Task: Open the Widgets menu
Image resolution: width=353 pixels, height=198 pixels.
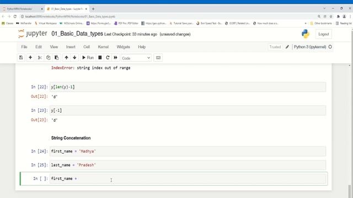Action: point(123,47)
